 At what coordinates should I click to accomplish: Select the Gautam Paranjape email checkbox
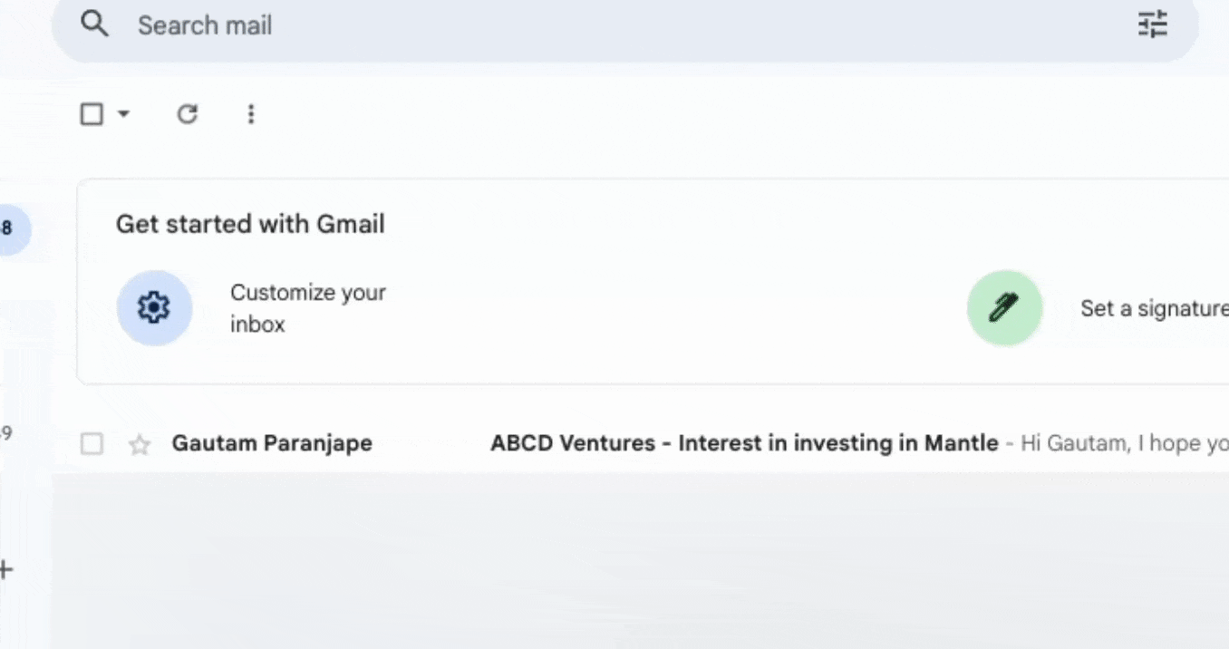92,444
